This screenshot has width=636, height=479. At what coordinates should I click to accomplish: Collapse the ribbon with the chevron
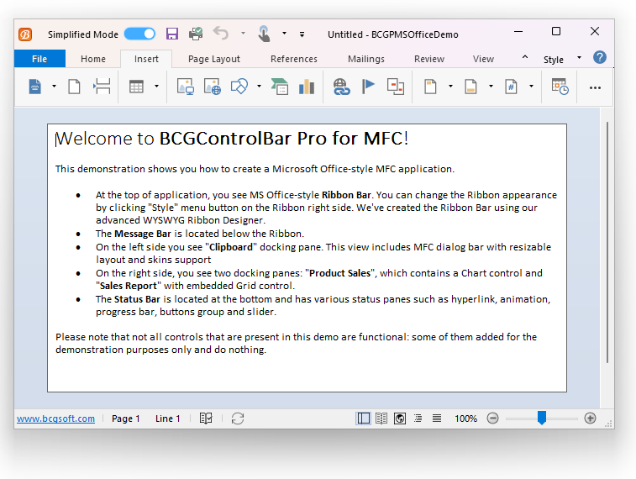point(525,58)
